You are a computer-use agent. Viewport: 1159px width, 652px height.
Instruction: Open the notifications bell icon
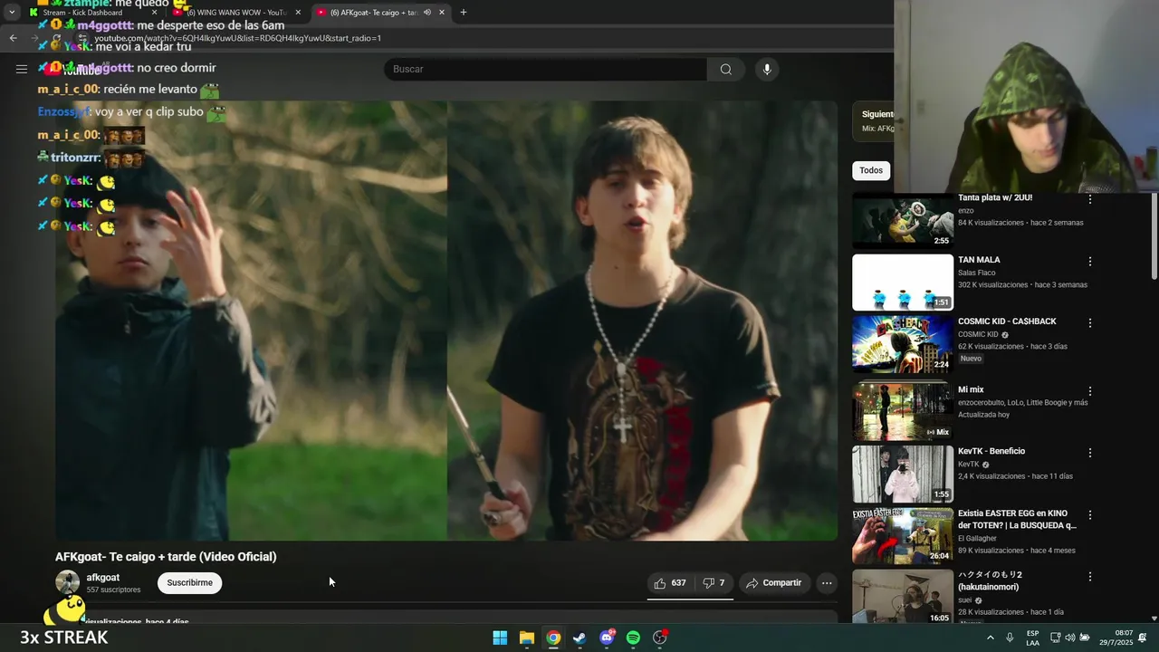click(1143, 638)
